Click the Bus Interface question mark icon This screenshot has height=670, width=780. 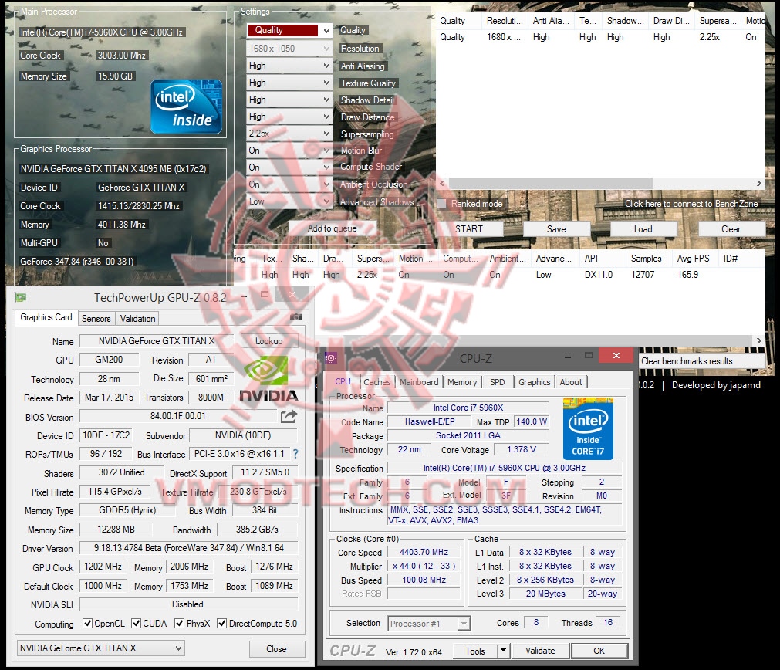coord(295,453)
